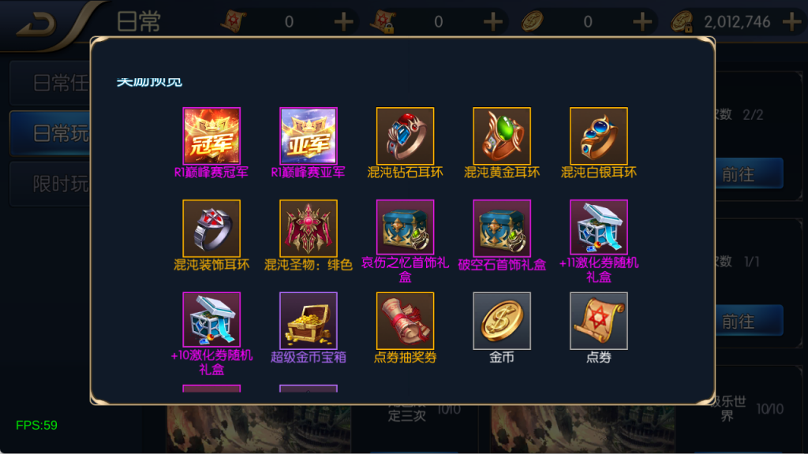Select the 混沌圣物：绯色 relic icon
Screen dimensions: 808x454
coord(309,228)
